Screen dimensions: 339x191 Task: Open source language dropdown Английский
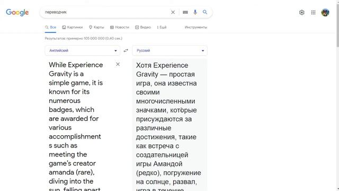pyautogui.click(x=83, y=50)
